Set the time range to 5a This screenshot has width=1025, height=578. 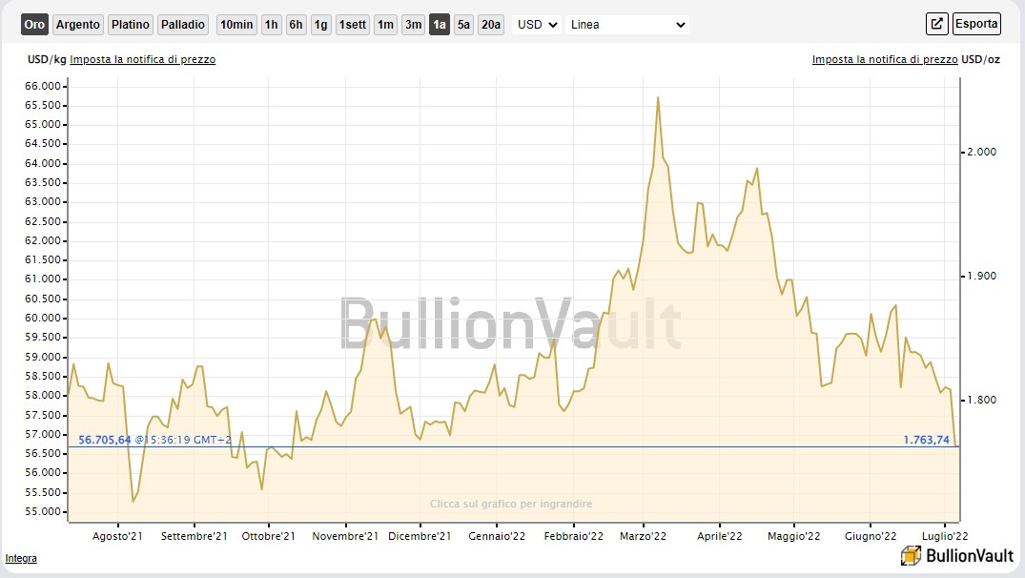(x=463, y=25)
